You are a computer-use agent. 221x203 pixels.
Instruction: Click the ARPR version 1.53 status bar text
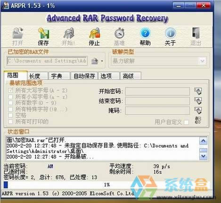[x=68, y=194]
